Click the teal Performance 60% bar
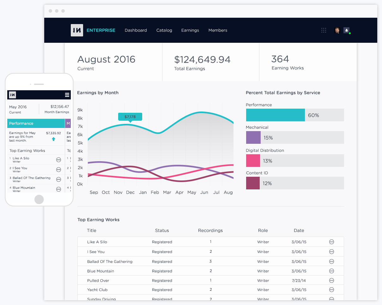Viewport: 382px width, 305px height. tap(275, 115)
